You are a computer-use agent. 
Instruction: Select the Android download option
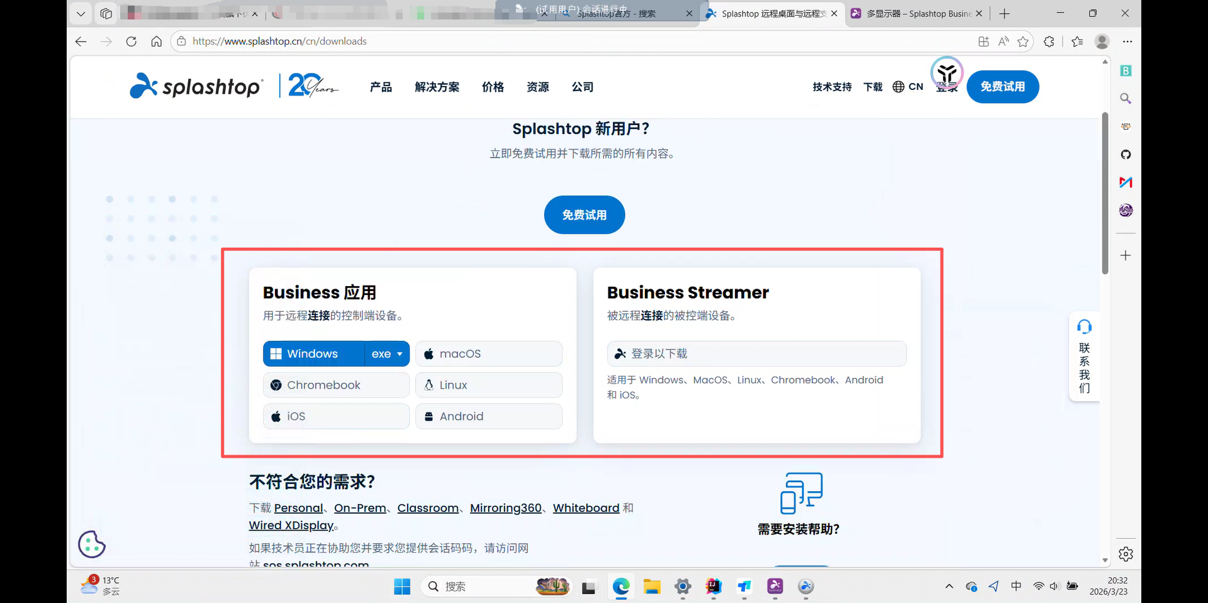(489, 416)
